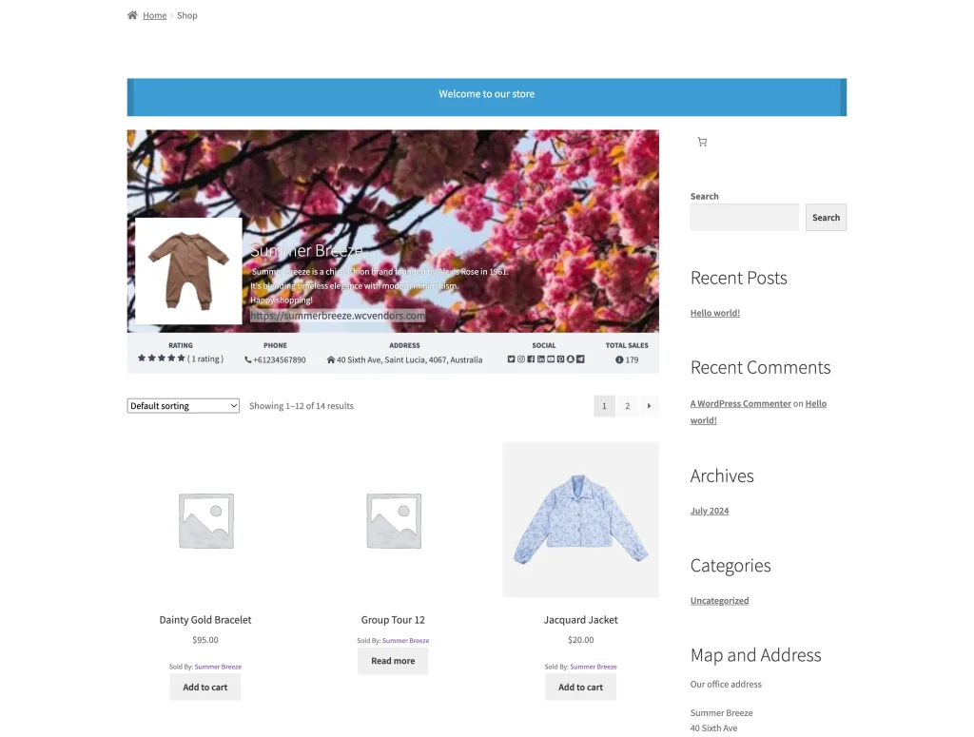Open the Jacquard Jacket product image
Screen dimensions: 974x737
(581, 520)
